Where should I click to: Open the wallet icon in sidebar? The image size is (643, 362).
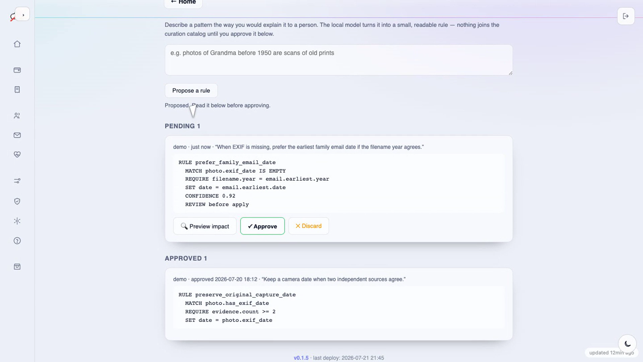[17, 70]
